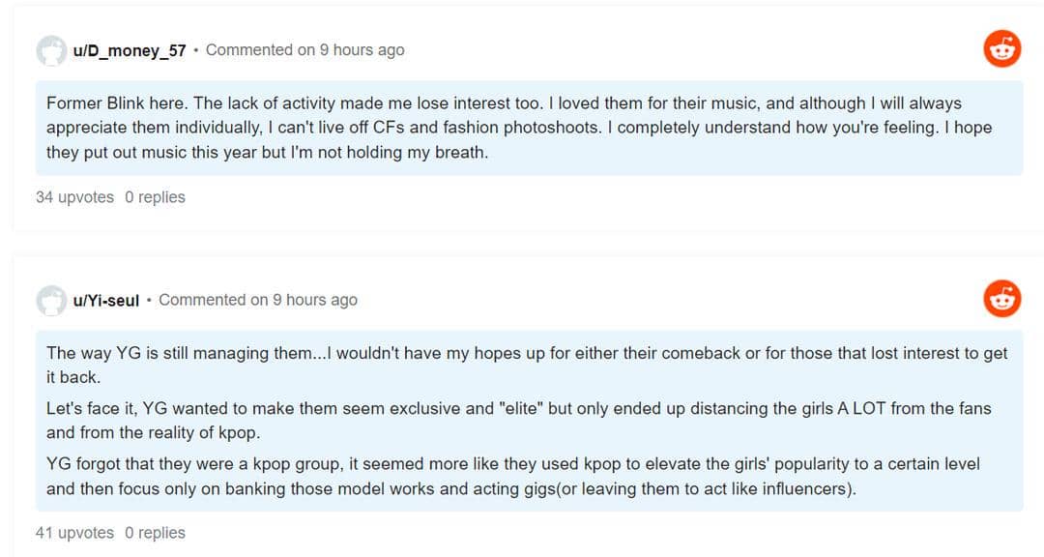Click the Reddit logo on D_money_57's comment
The image size is (1044, 557).
pyautogui.click(x=1002, y=48)
